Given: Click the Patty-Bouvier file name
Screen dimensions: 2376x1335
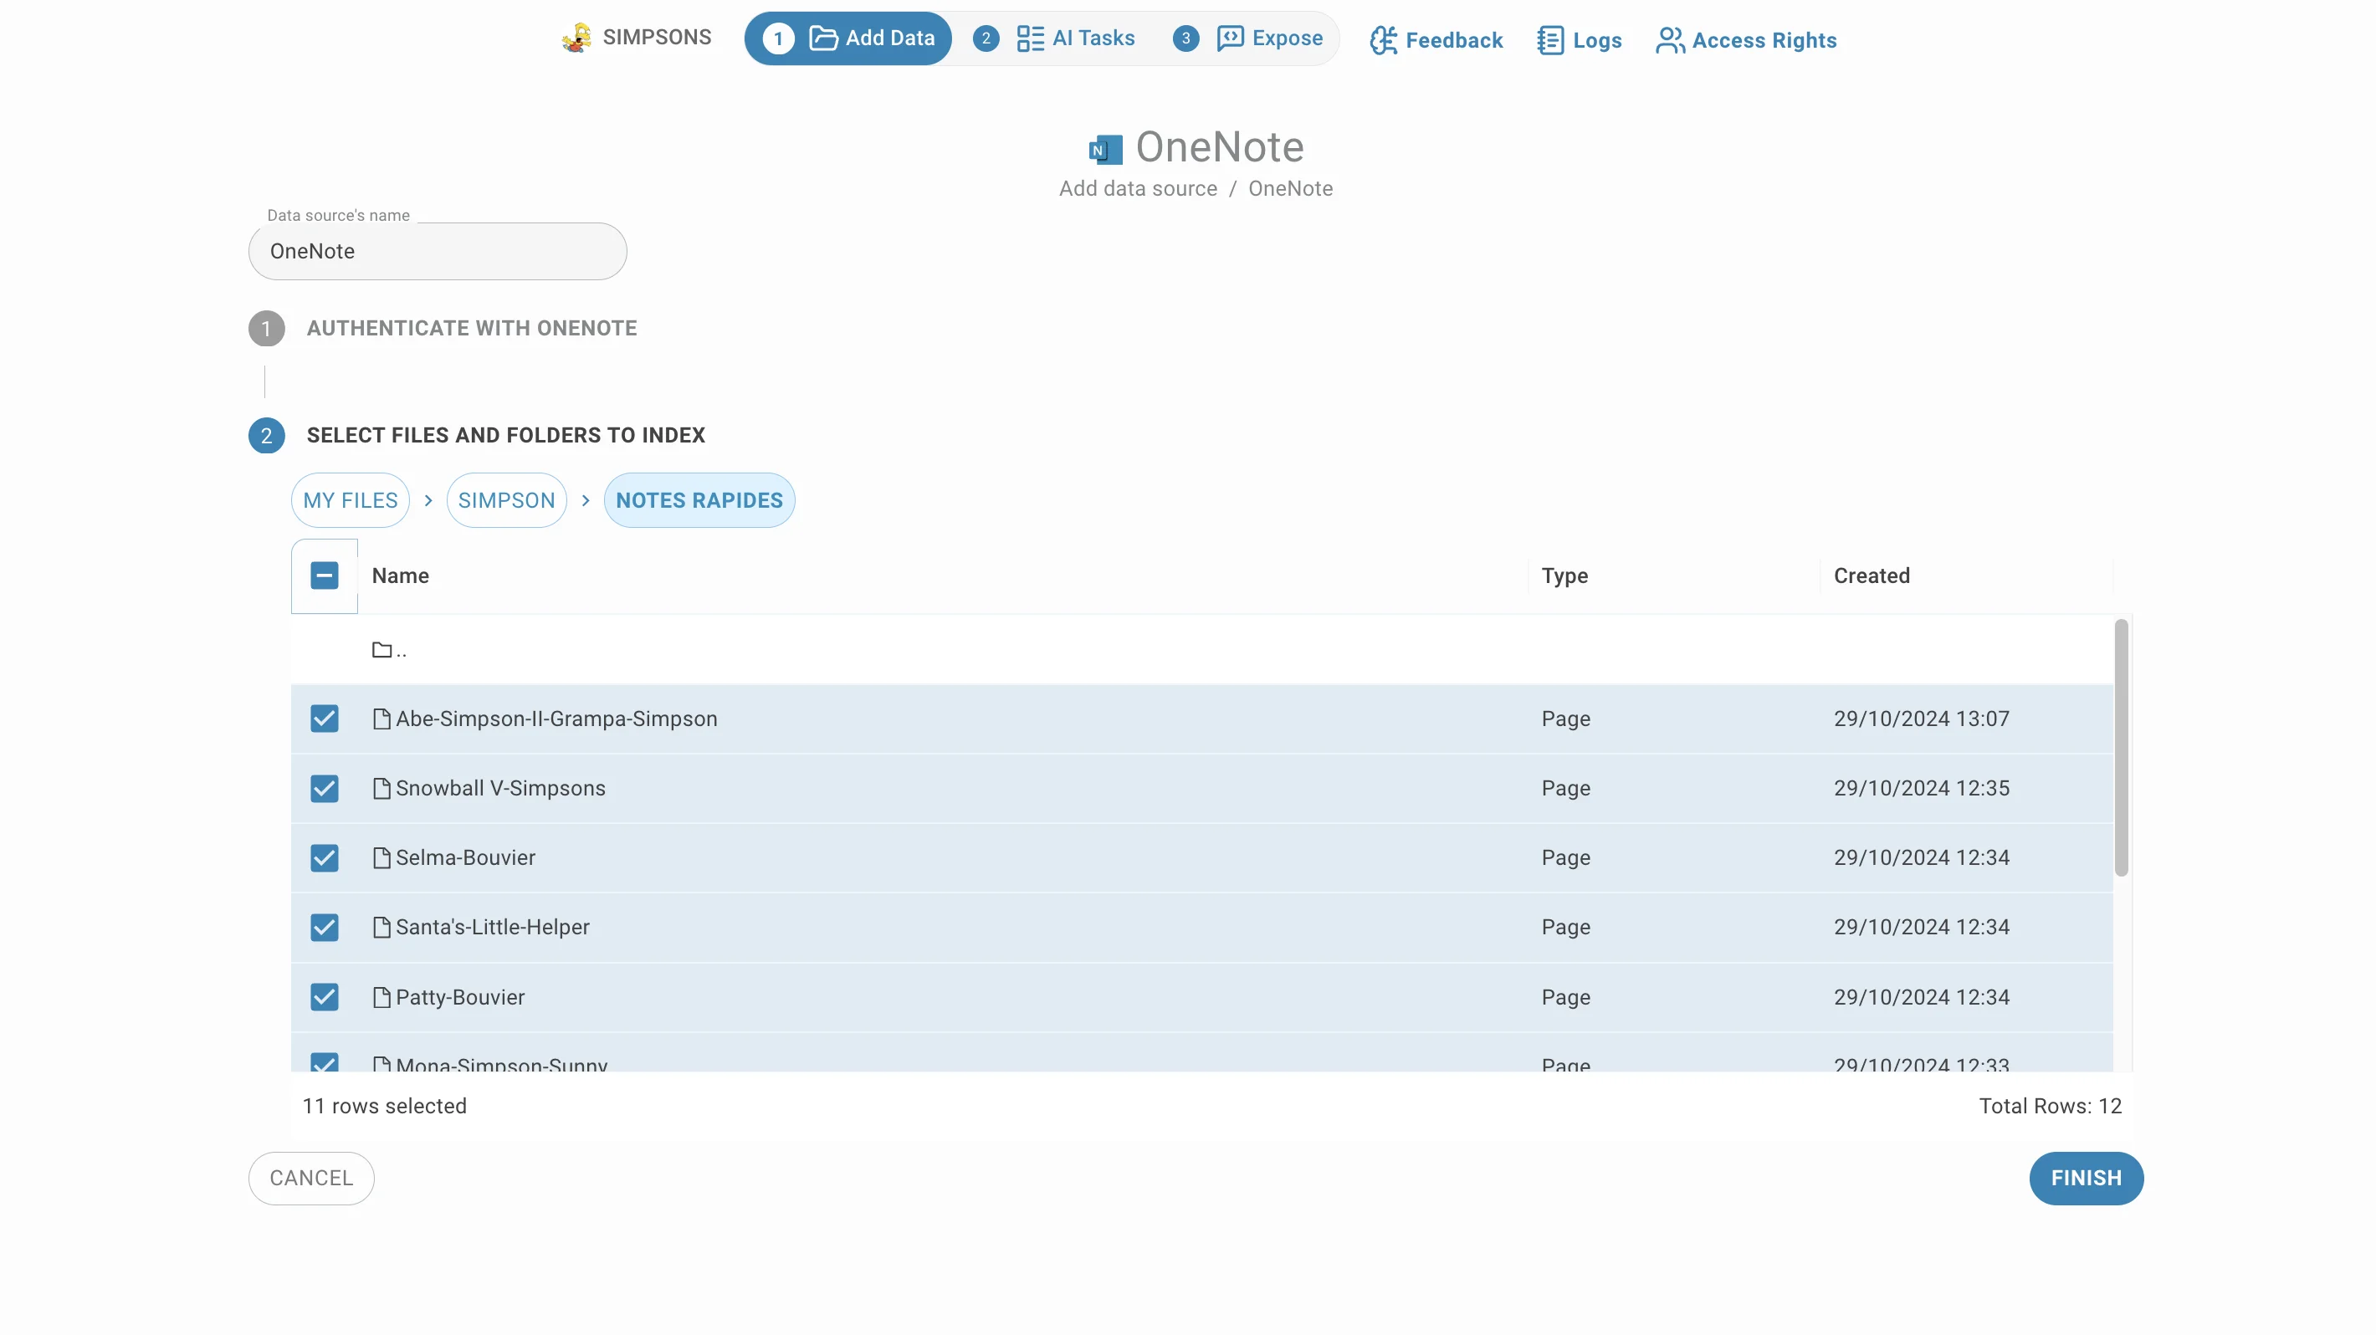Looking at the screenshot, I should (460, 998).
